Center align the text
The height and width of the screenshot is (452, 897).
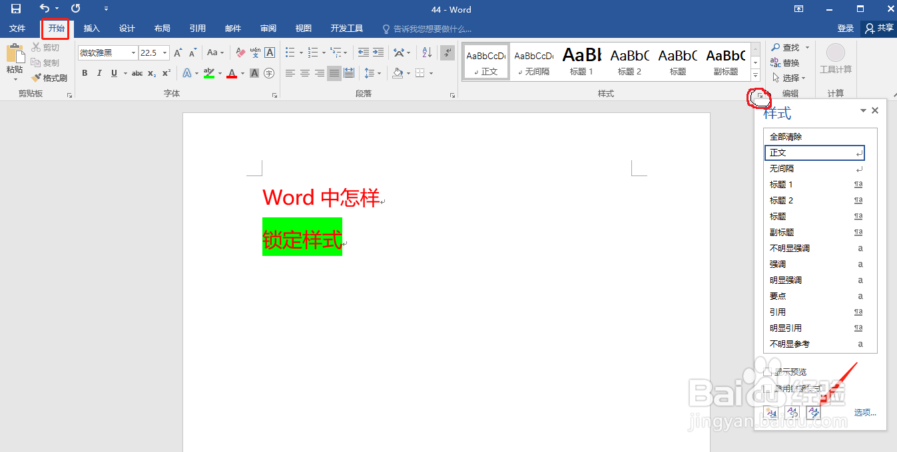(x=305, y=73)
